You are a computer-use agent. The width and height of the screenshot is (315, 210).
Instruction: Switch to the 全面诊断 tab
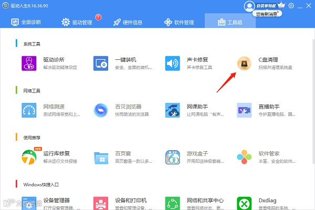26,22
